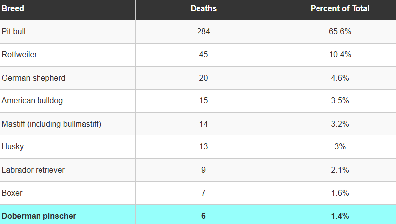
Task: Select the Pit bull breed cell
Action: click(14, 32)
